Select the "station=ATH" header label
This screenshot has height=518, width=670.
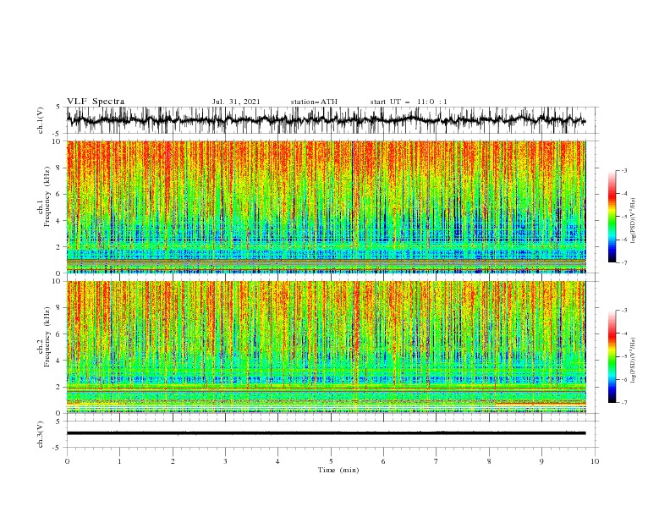point(314,102)
